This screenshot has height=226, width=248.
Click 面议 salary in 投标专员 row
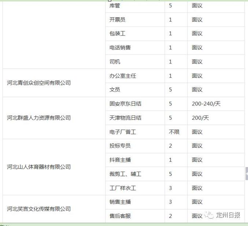pos(197,146)
